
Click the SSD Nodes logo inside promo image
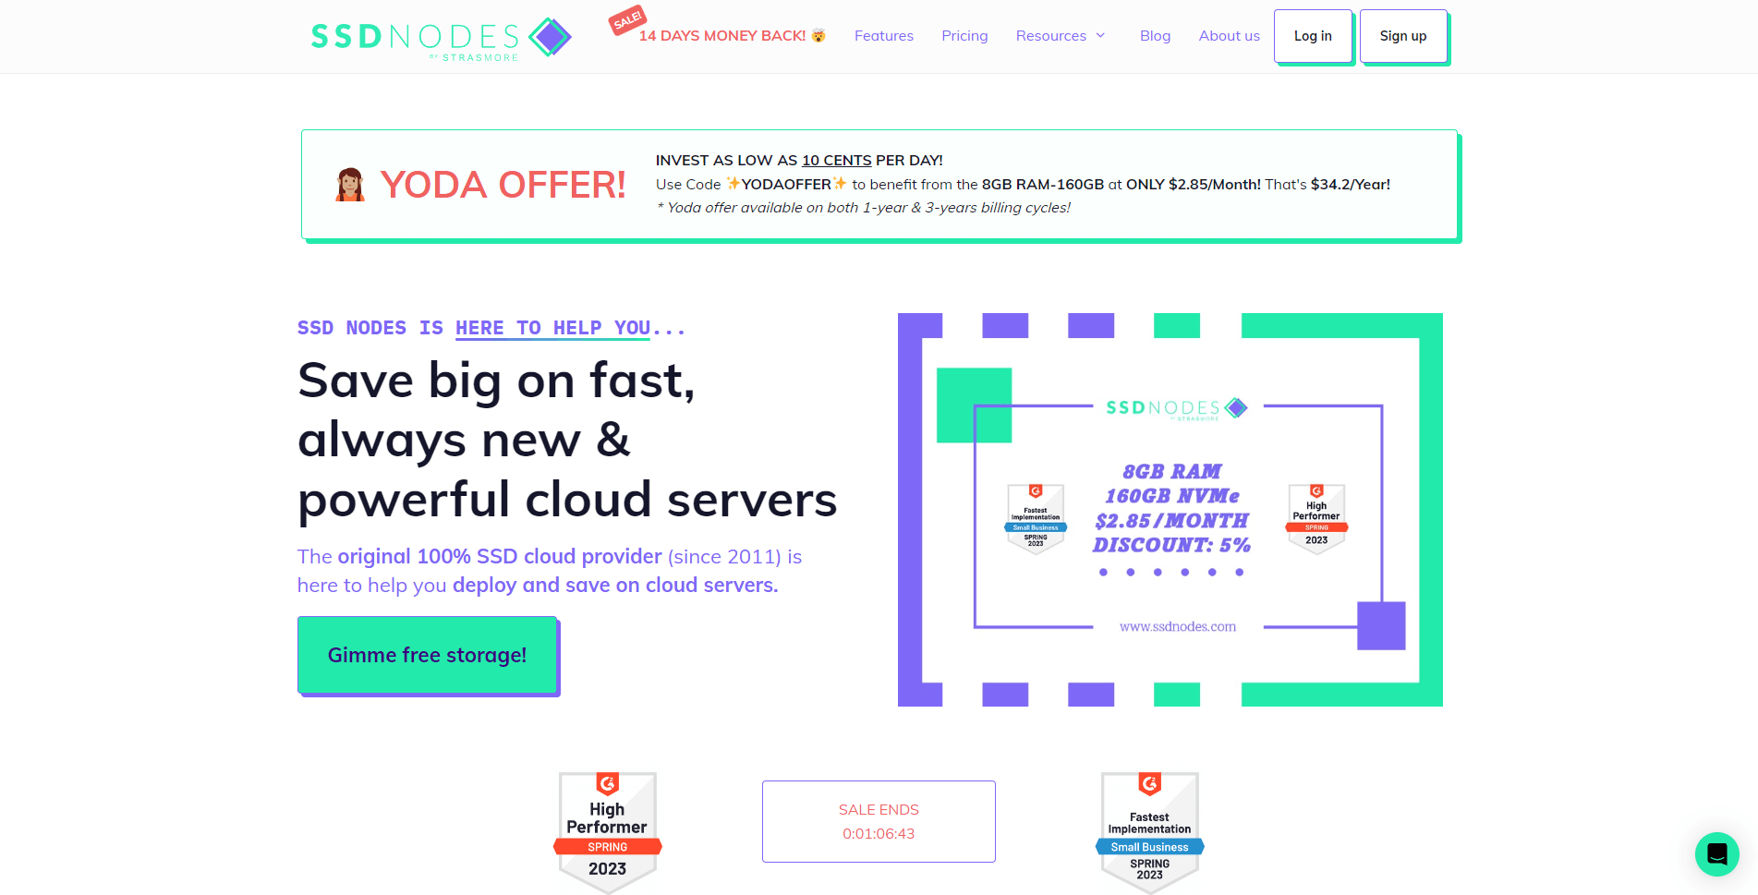coord(1177,408)
